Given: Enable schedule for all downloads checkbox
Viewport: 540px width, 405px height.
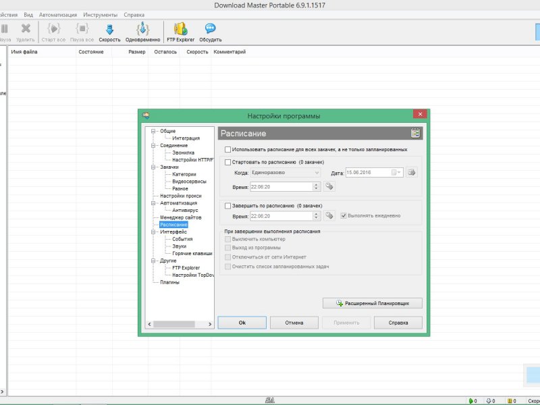Looking at the screenshot, I should click(227, 149).
